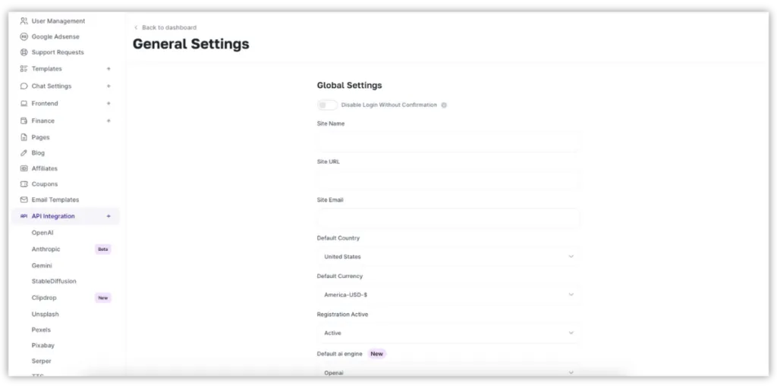Viewport: 777px width, 388px height.
Task: Click the Chat Settings bubble icon
Action: [x=24, y=86]
